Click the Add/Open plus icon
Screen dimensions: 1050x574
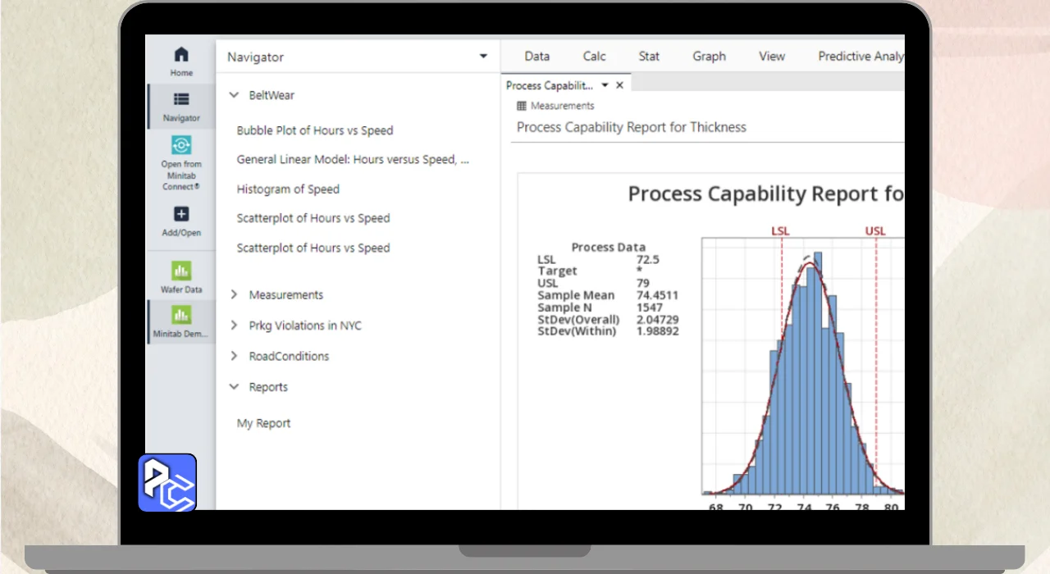[181, 214]
